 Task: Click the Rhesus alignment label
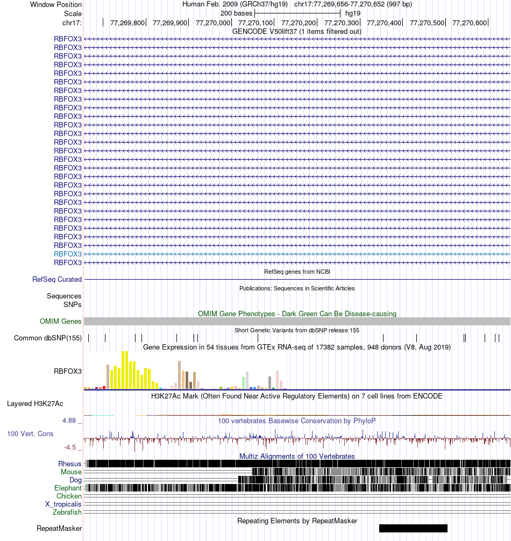(70, 464)
